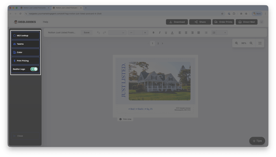
Task: Open browser extensions puzzle icon
Action: 234,14
